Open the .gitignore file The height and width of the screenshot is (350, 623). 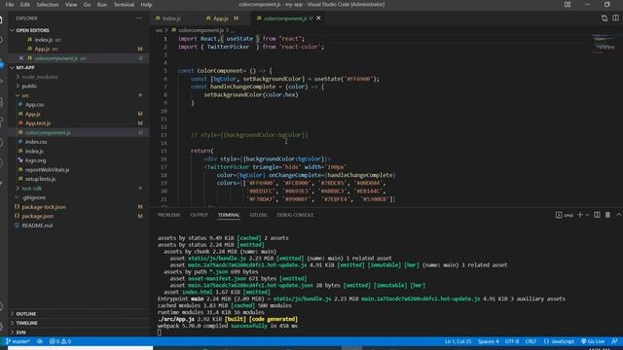(34, 197)
